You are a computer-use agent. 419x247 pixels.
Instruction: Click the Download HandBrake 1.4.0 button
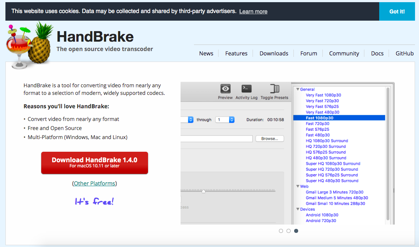(94, 163)
